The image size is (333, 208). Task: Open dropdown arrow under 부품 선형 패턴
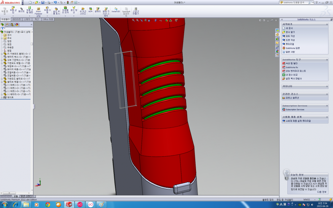[30, 16]
